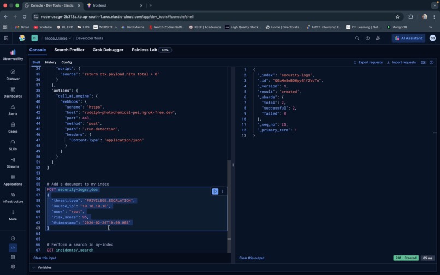440x275 pixels.
Task: Open the YouTube bookmark
Action: click(x=43, y=27)
